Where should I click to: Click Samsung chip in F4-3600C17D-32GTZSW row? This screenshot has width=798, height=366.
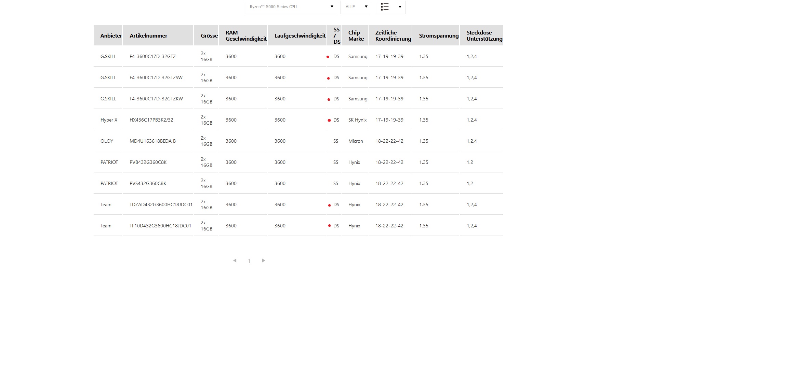point(358,78)
